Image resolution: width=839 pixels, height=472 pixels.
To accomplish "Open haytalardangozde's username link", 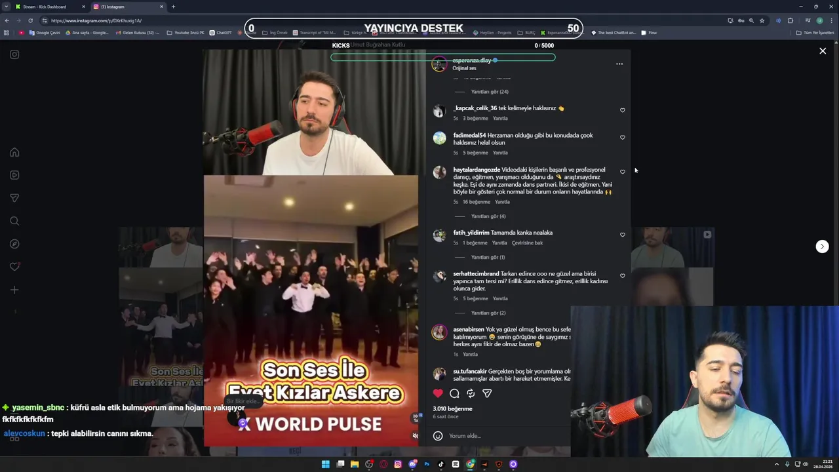I will pyautogui.click(x=477, y=170).
